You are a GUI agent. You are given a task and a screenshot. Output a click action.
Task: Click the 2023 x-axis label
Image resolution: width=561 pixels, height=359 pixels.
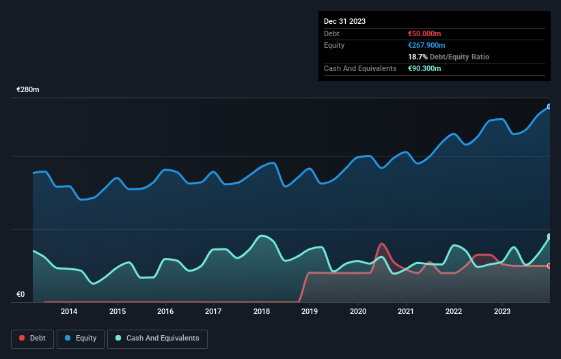pyautogui.click(x=503, y=312)
